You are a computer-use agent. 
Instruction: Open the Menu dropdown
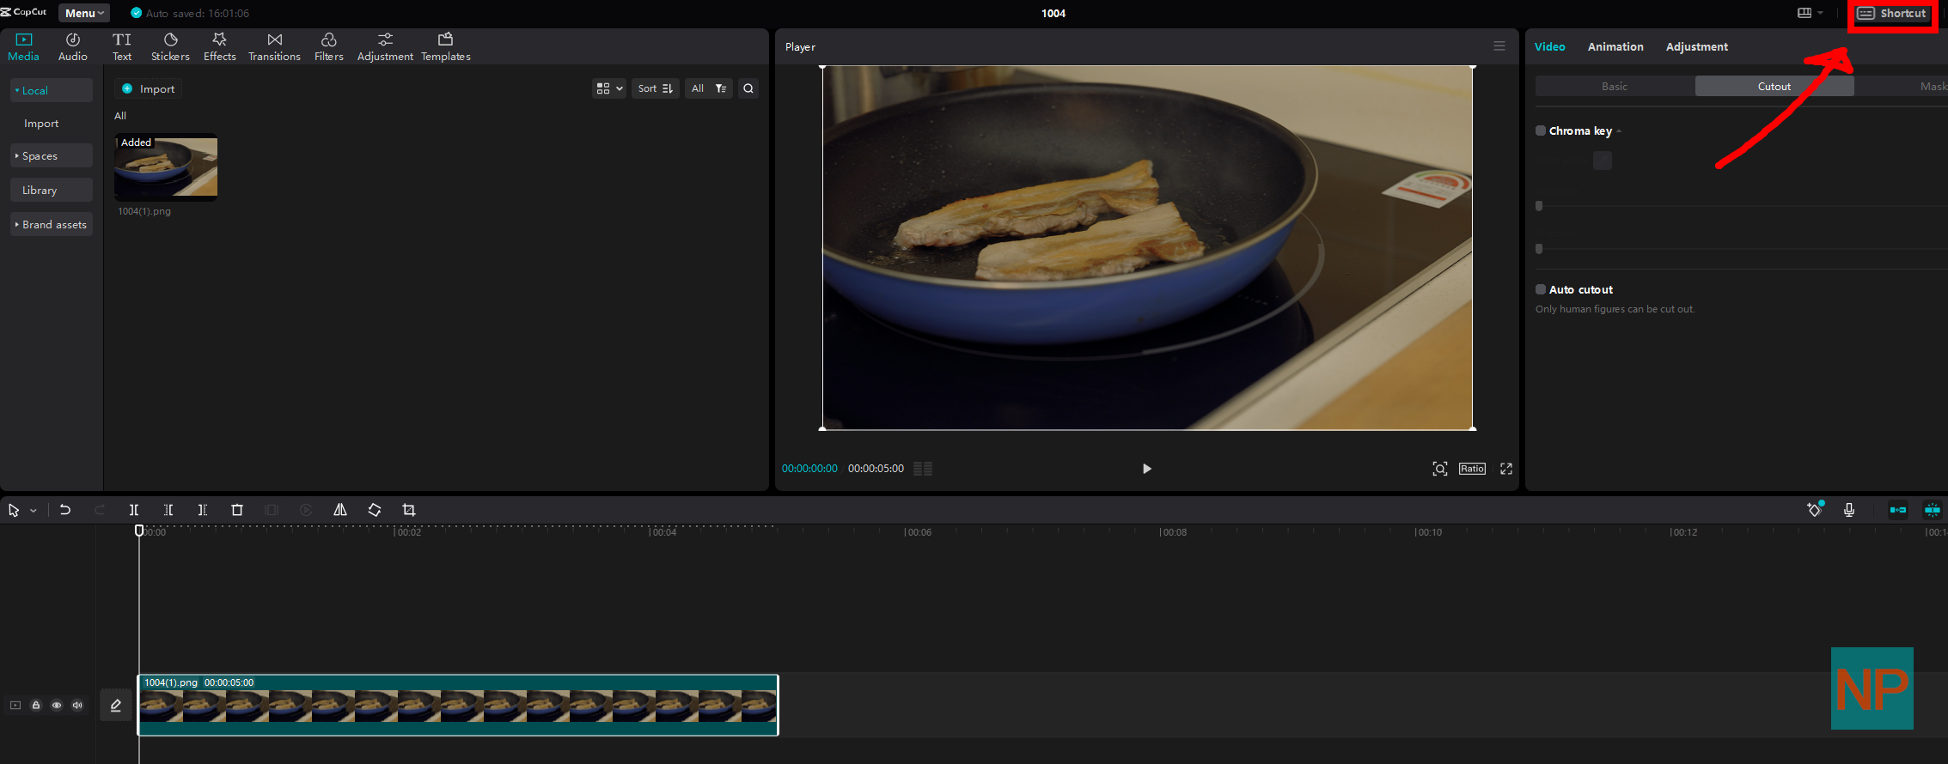(x=84, y=13)
